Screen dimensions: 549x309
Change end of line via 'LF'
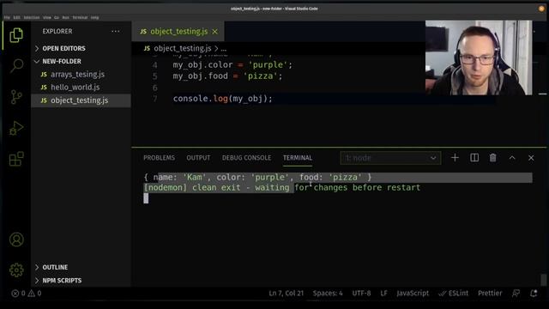pyautogui.click(x=383, y=294)
